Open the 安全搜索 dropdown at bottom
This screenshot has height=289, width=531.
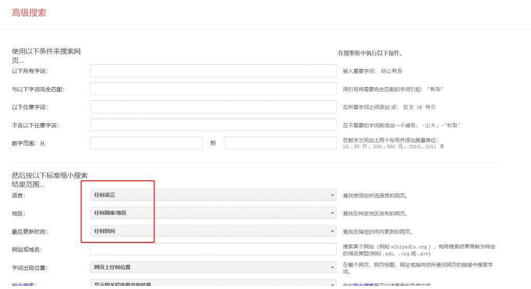click(x=213, y=284)
